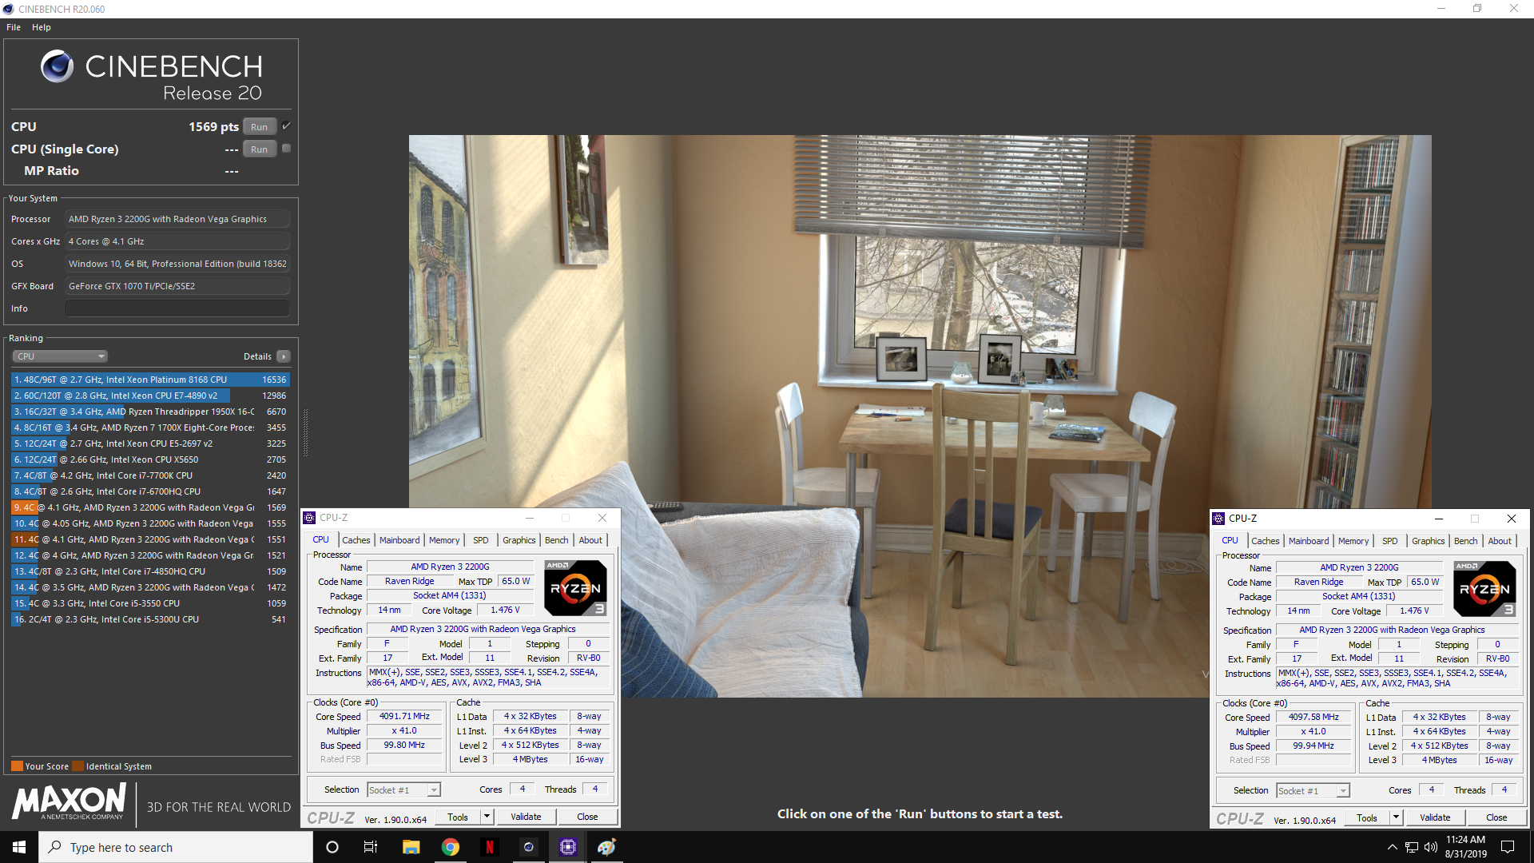Click Close button in right CPU-Z window
This screenshot has width=1534, height=863.
[x=1496, y=817]
